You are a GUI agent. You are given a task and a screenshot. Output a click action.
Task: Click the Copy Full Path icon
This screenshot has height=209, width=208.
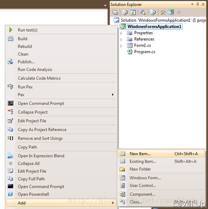click(10, 179)
